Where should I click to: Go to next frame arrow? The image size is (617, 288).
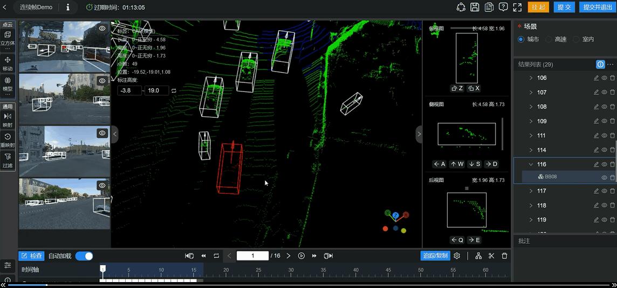[289, 256]
